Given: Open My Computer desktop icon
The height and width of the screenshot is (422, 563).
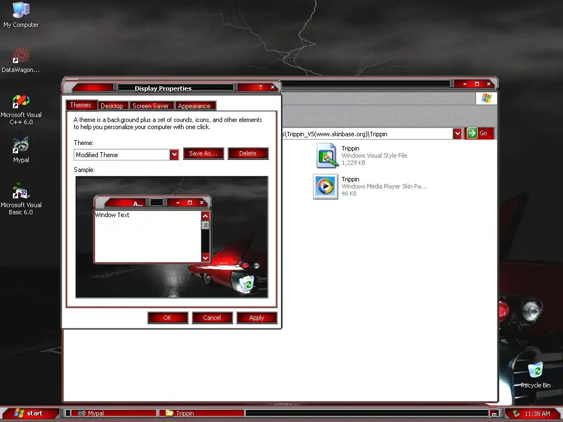Looking at the screenshot, I should (21, 14).
